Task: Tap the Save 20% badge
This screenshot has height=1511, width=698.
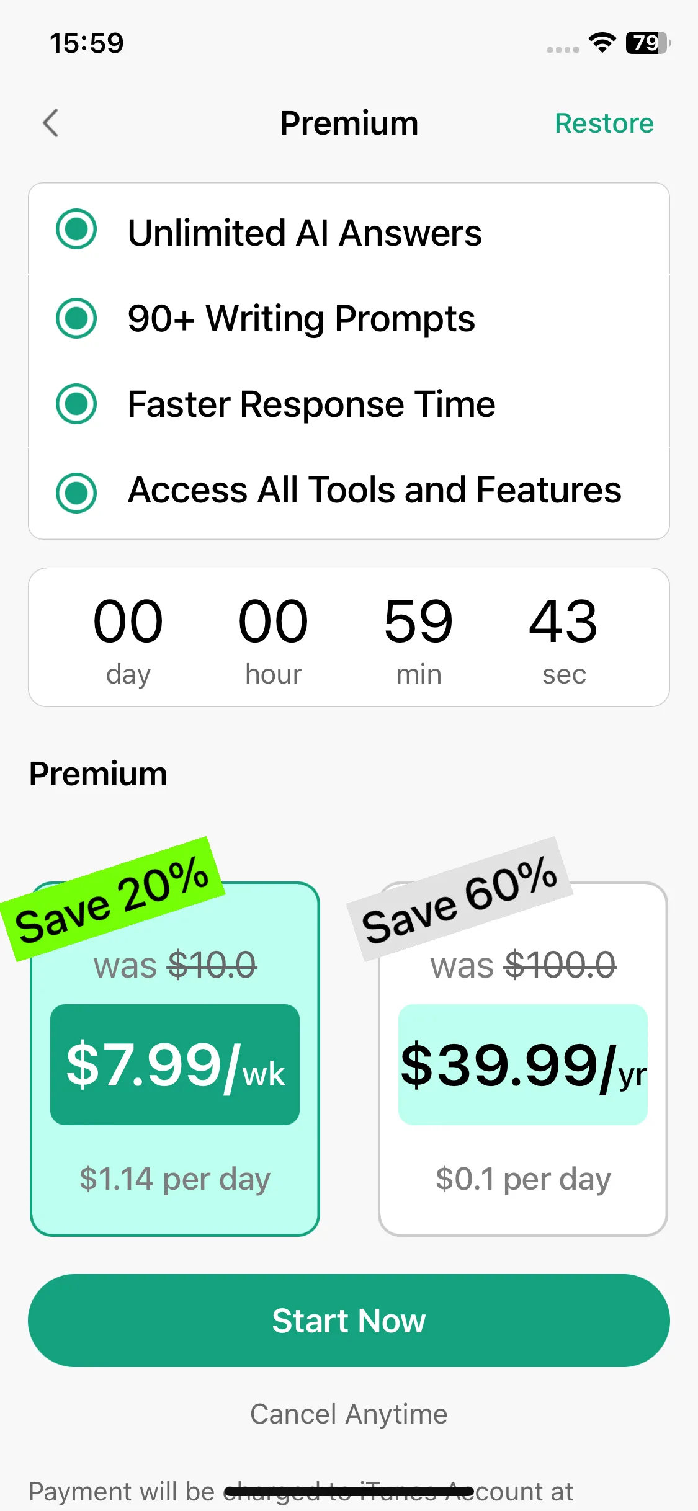Action: (112, 898)
